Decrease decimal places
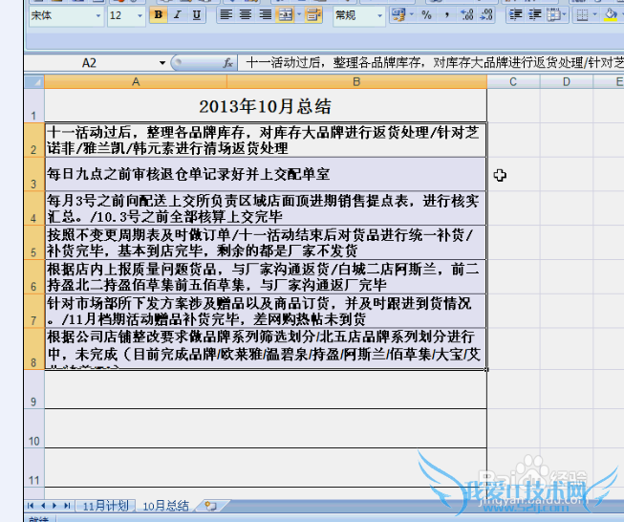The image size is (624, 522). 485,15
